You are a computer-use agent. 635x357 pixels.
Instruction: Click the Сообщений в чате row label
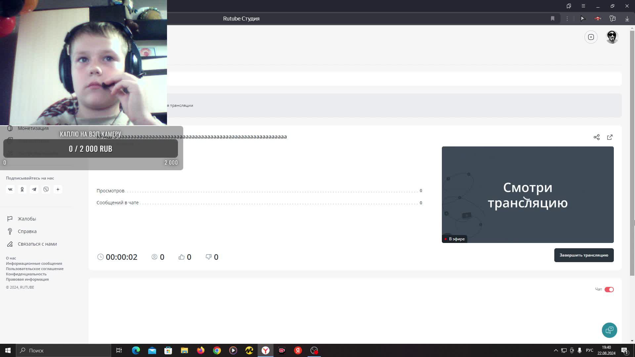(x=117, y=203)
